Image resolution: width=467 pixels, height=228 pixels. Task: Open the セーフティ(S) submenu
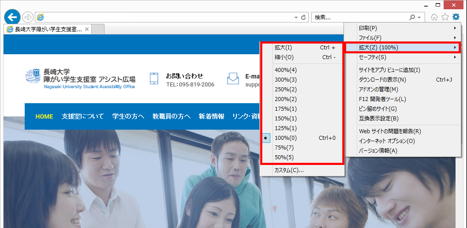point(403,57)
